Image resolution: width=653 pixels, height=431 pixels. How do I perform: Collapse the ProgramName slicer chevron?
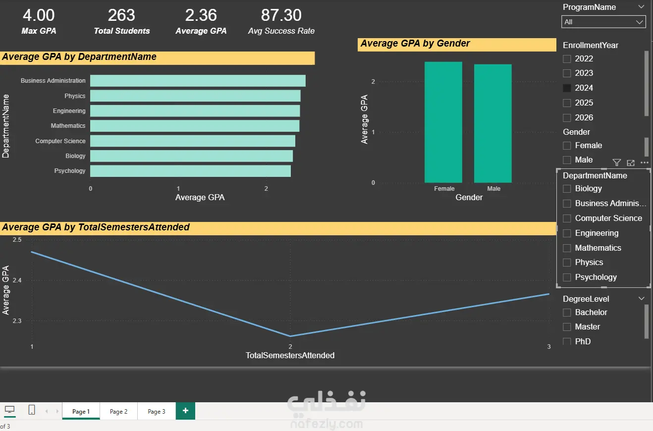(642, 7)
